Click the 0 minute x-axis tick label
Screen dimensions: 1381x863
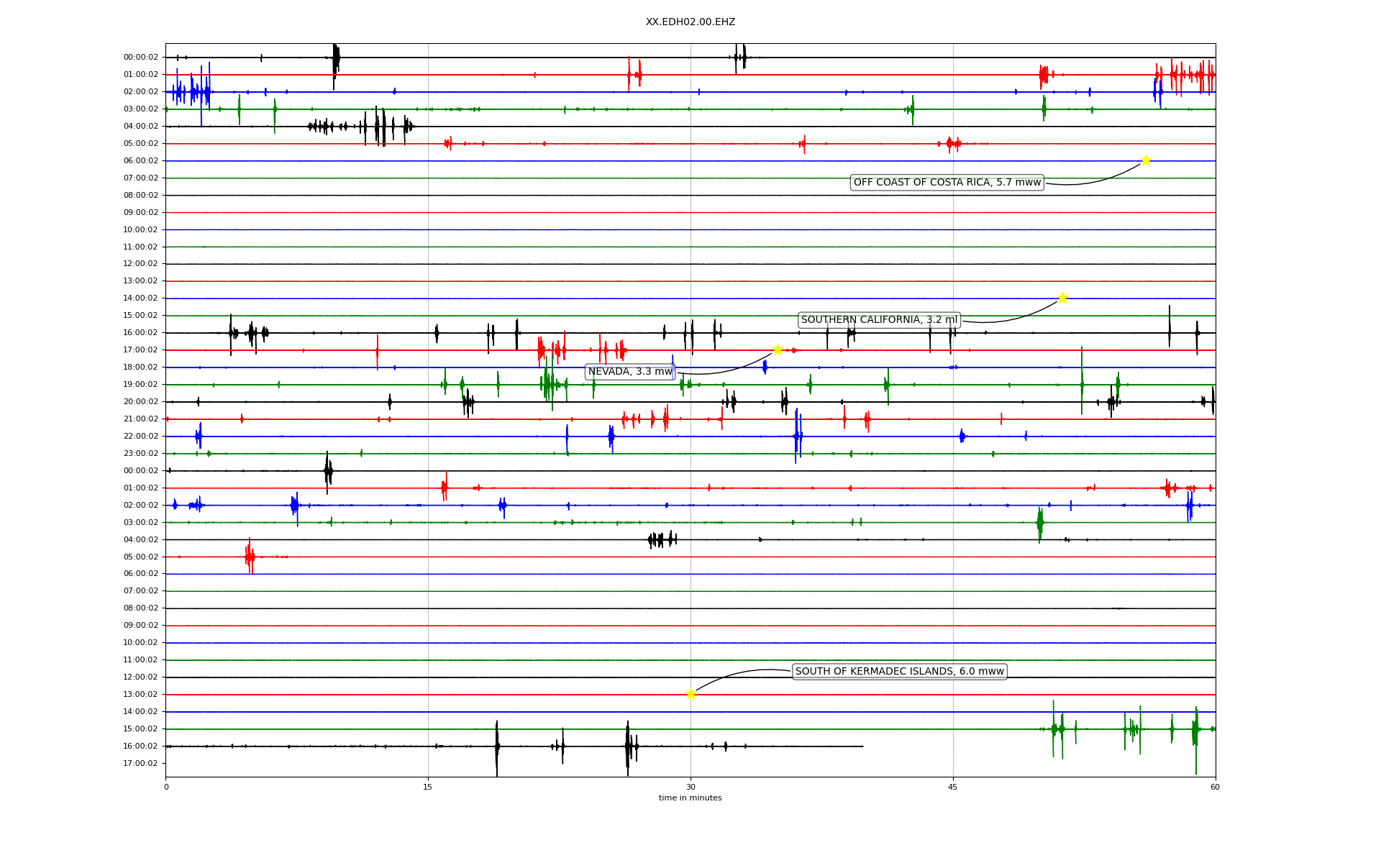(x=166, y=787)
